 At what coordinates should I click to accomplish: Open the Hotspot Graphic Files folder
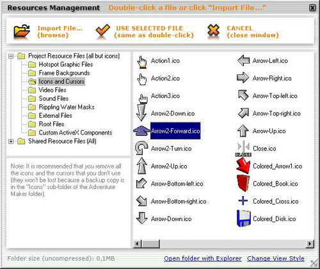(x=66, y=65)
